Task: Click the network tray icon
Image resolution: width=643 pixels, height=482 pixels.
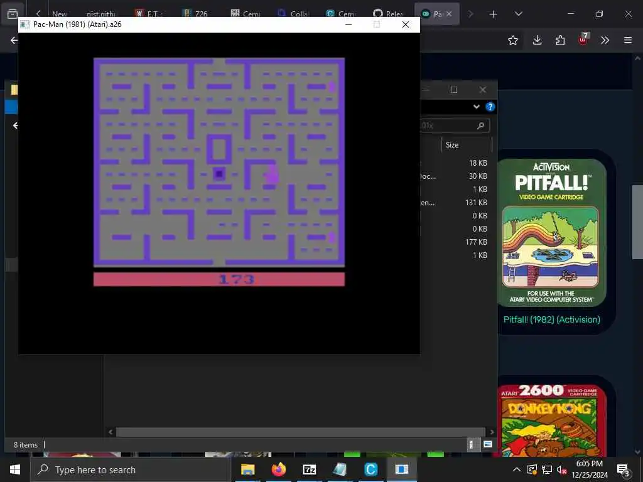Action: 547,469
